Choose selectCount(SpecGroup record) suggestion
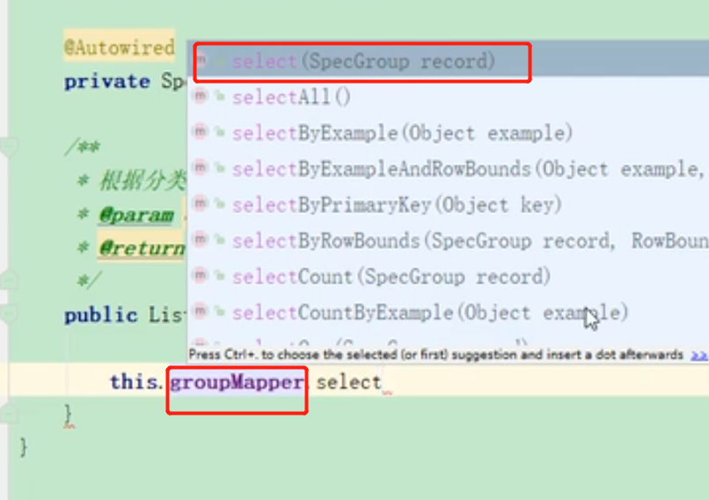Screen dimensions: 709x500 click(448, 276)
